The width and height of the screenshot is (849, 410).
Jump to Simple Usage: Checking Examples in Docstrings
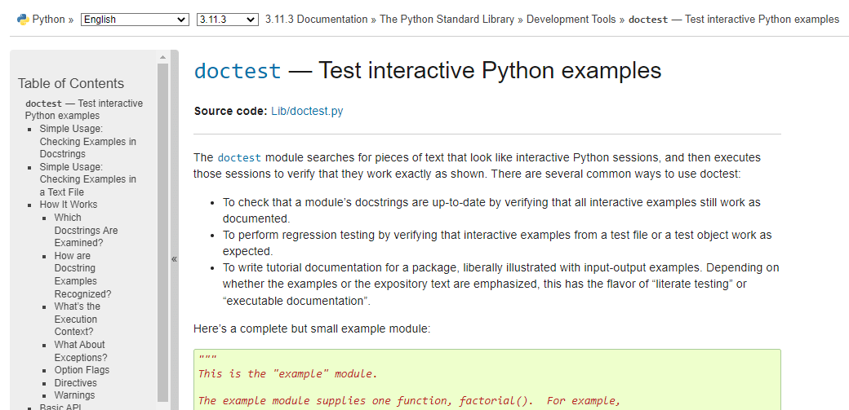tap(87, 141)
